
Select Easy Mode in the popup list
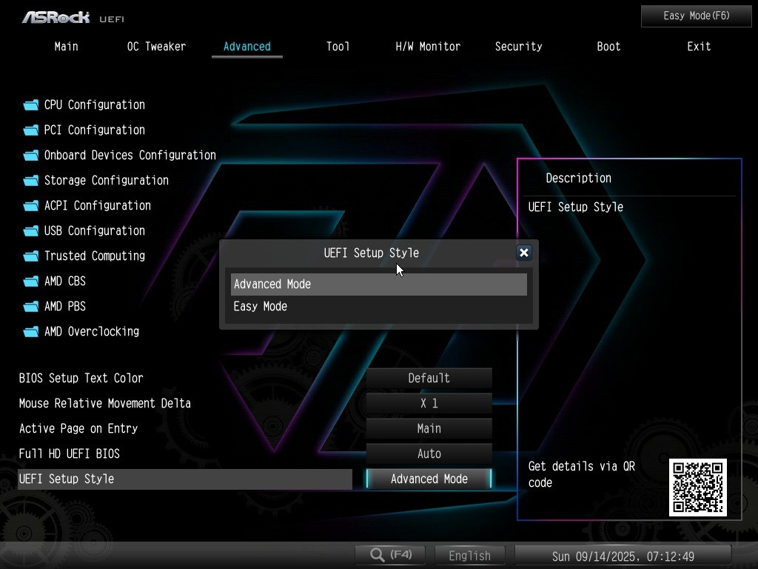click(x=261, y=307)
